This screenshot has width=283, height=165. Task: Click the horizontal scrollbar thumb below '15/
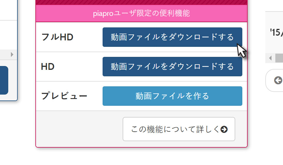coord(279,58)
